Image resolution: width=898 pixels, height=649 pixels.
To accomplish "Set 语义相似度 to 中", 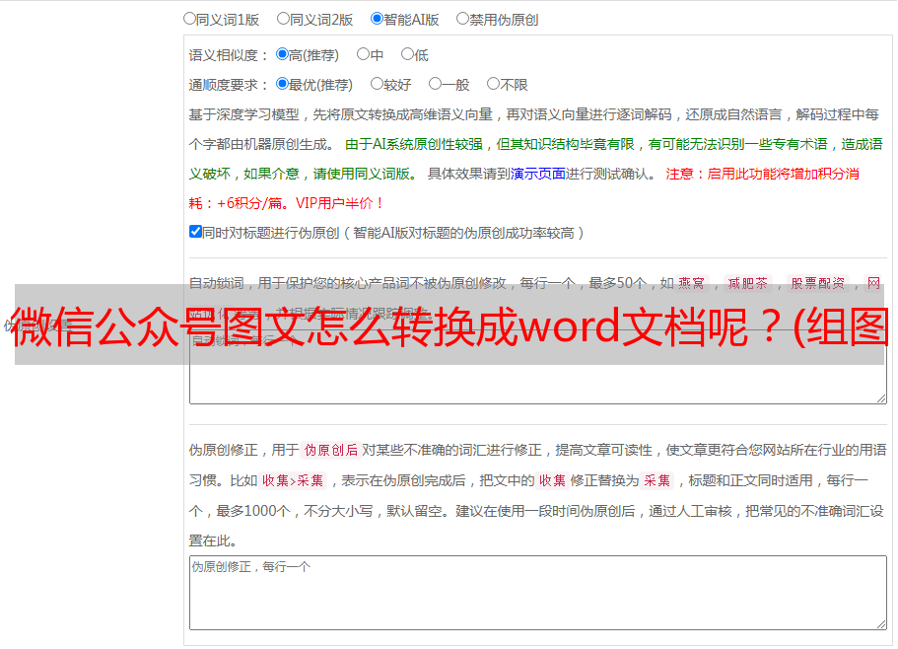I will (363, 55).
